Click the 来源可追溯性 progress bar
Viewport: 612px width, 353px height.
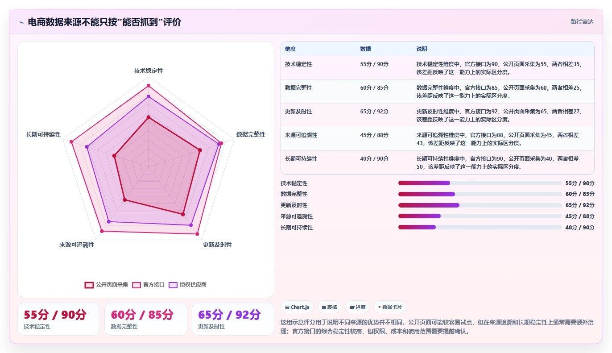tap(480, 216)
